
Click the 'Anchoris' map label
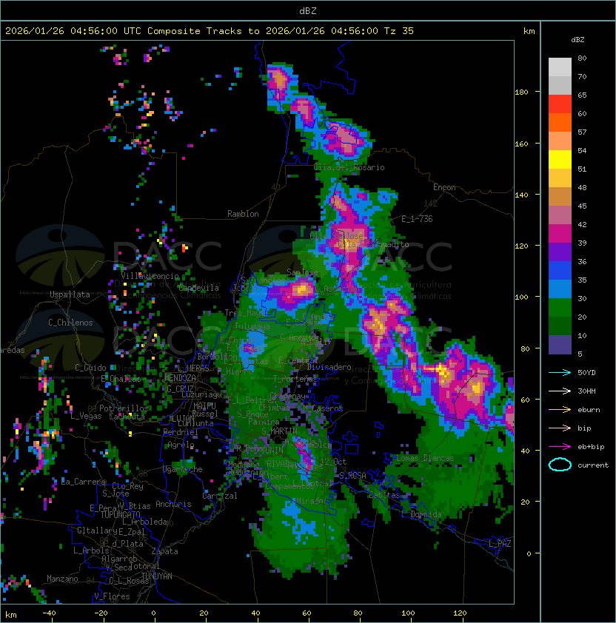pyautogui.click(x=173, y=504)
